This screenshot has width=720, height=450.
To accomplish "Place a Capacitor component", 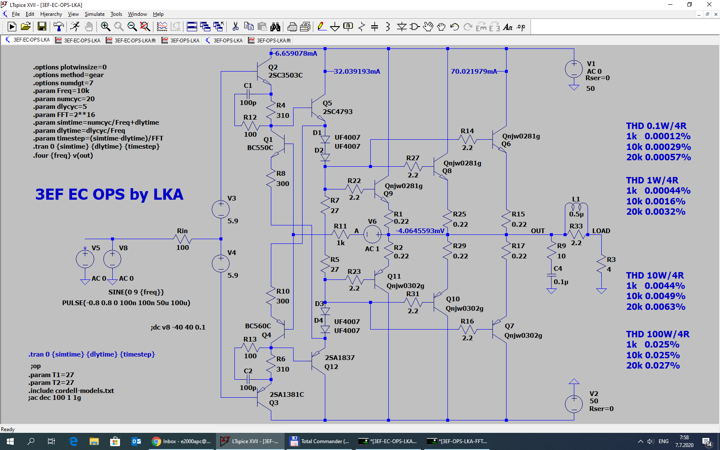I will [x=375, y=27].
